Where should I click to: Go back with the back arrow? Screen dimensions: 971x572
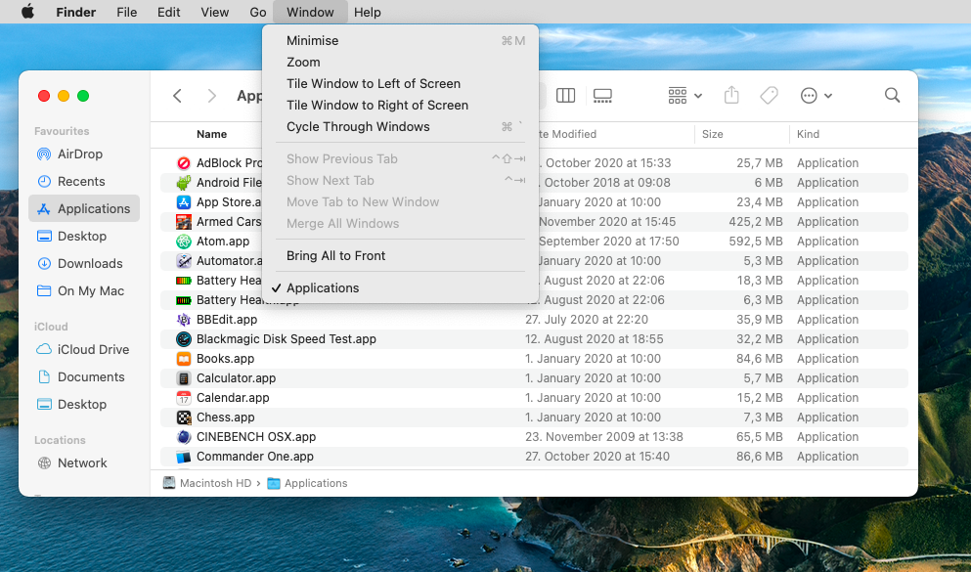click(x=177, y=96)
